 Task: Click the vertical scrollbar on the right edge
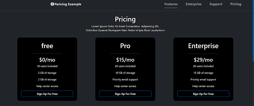point(253,30)
